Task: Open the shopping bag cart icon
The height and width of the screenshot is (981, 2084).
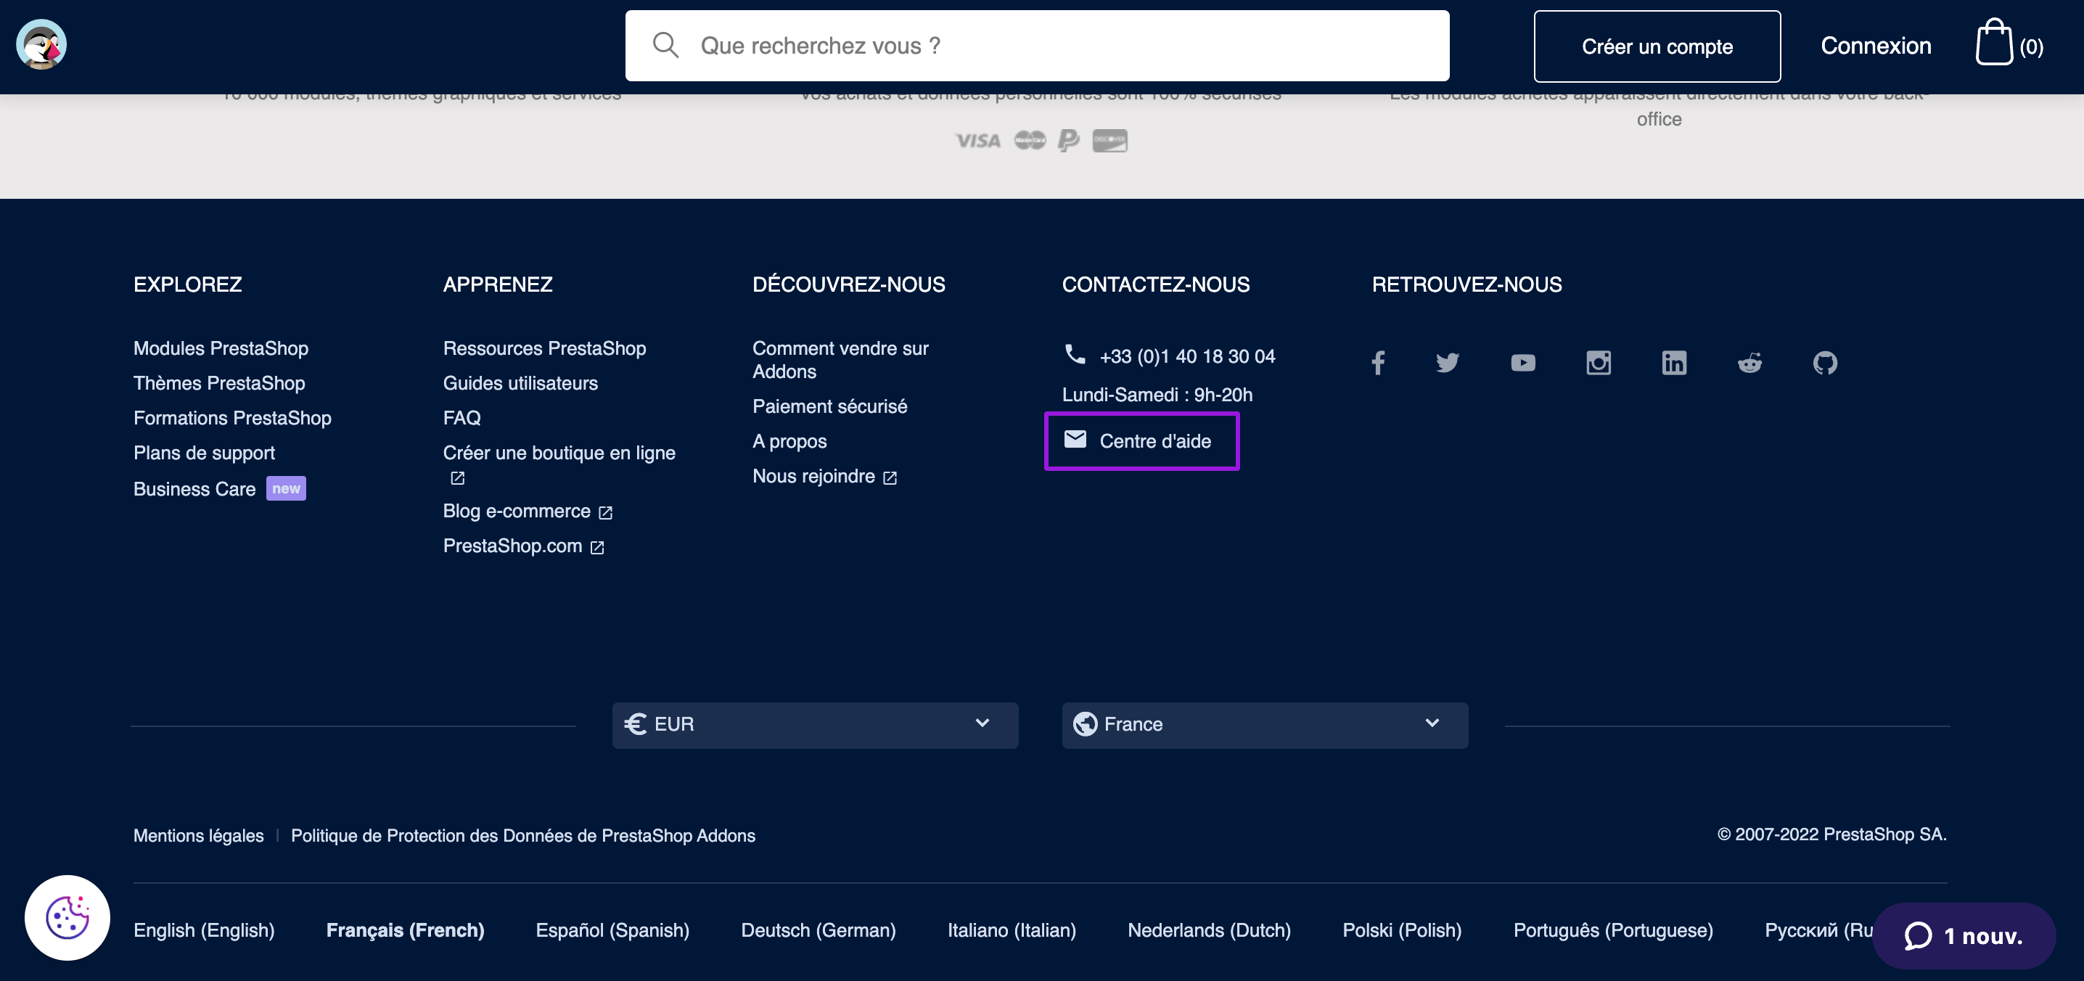Action: point(1993,42)
